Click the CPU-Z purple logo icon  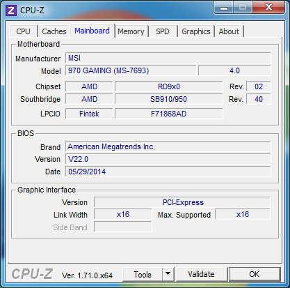11,10
